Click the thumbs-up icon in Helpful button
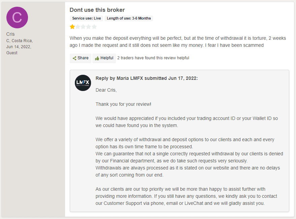Viewport: 296px width, 219px height. (97, 58)
